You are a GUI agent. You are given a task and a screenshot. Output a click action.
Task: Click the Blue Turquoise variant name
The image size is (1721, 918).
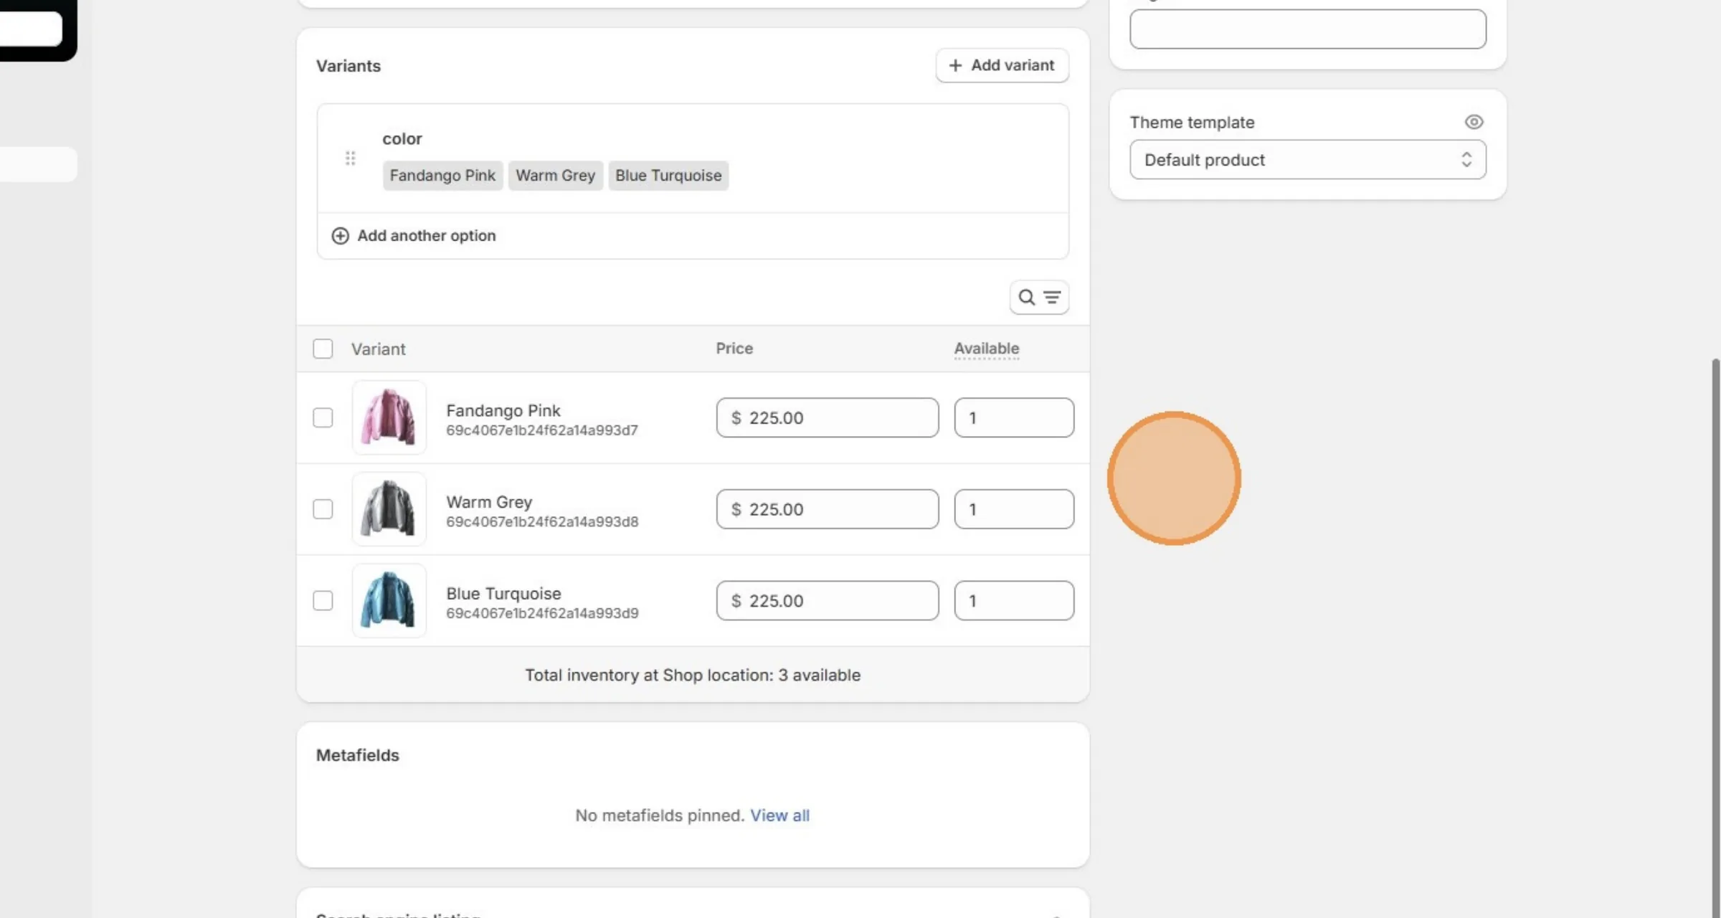(503, 593)
